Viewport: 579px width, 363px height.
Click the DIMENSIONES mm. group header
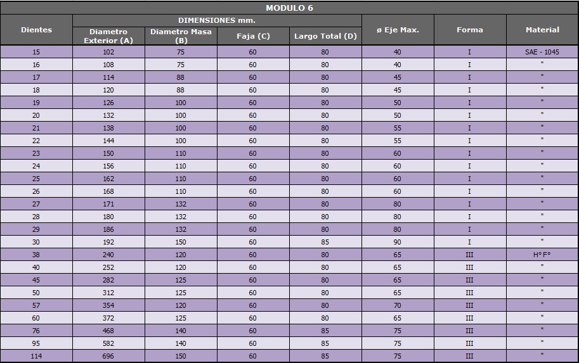[217, 20]
